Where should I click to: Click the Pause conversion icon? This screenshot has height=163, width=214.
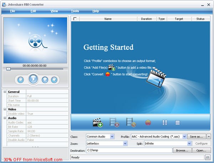click(165, 123)
